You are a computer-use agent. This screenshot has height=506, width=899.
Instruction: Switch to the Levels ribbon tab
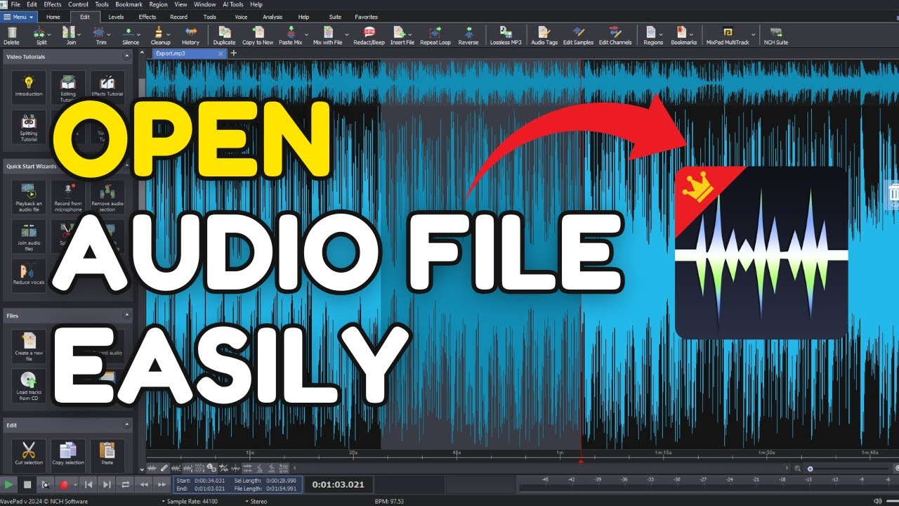pyautogui.click(x=116, y=17)
